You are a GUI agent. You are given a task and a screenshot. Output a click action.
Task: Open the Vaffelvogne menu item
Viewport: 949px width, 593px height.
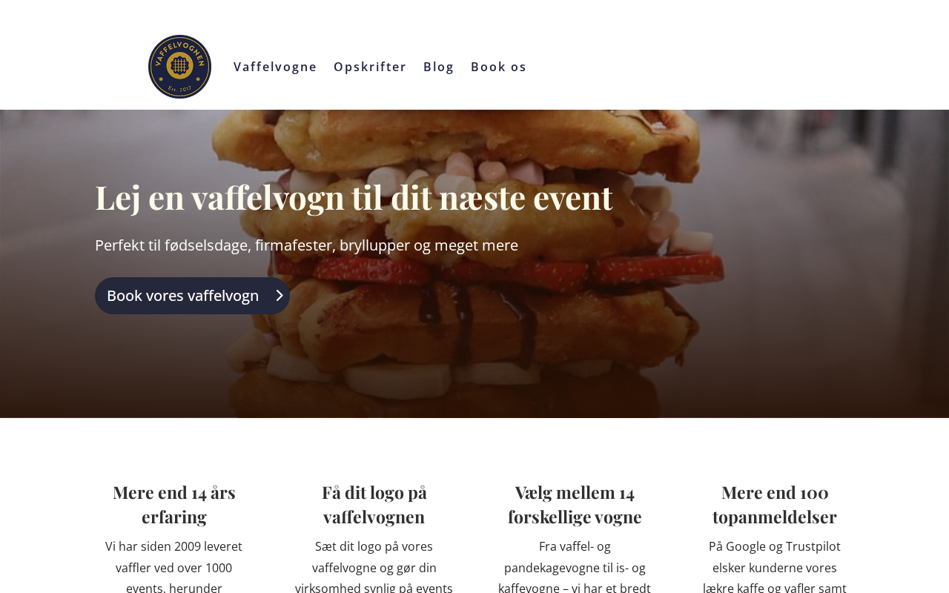[x=275, y=67]
